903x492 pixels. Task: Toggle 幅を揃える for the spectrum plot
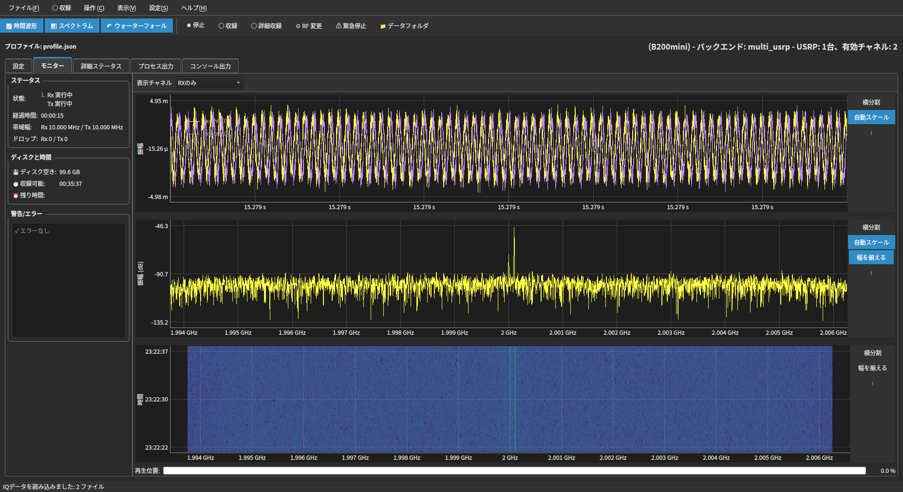click(871, 257)
